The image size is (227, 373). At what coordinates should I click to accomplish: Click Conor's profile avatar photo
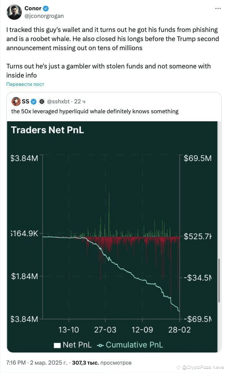click(14, 12)
